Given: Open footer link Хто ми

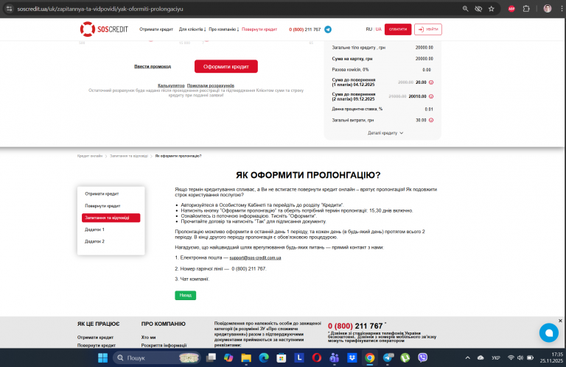Looking at the screenshot, I should click(148, 338).
